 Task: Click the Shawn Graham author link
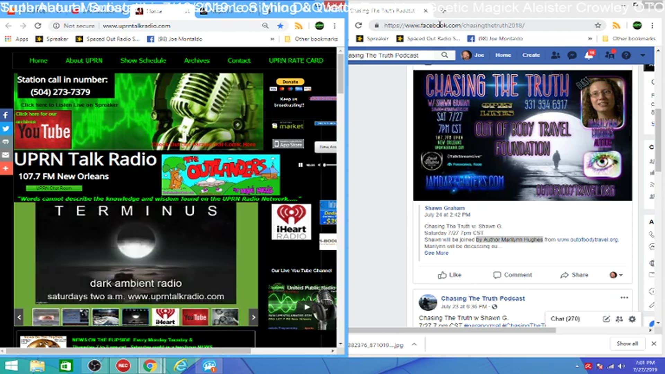445,208
